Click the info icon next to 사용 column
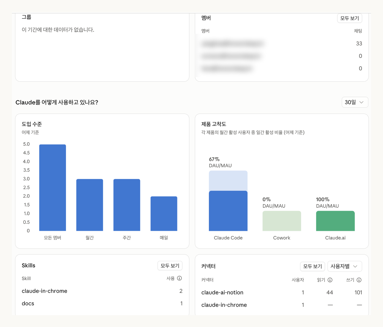The height and width of the screenshot is (327, 383). [x=179, y=278]
